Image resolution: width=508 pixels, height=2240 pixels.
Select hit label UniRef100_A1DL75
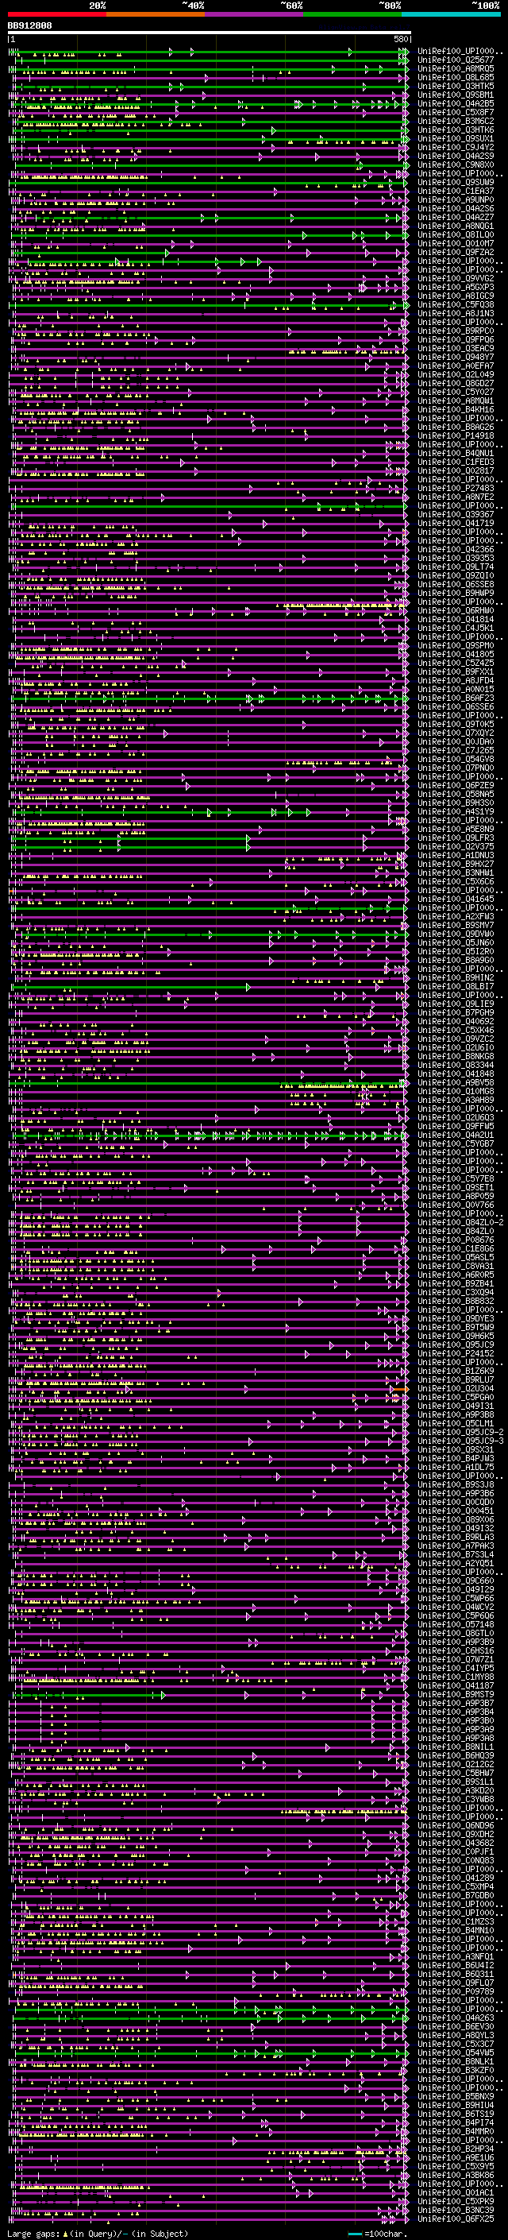pos(456,1467)
